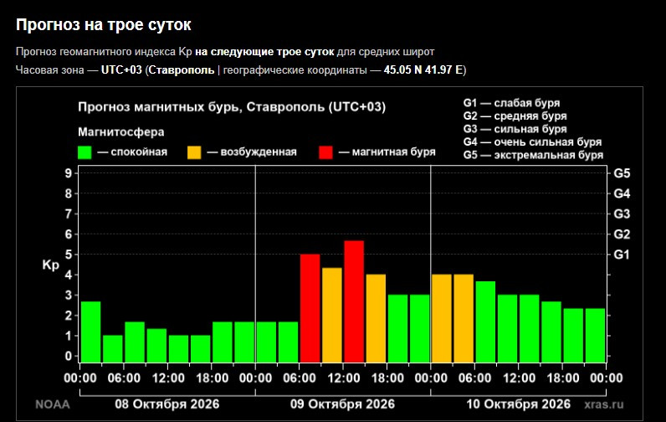The width and height of the screenshot is (666, 422).
Task: Click the heading 'Прогноз на трое суток'
Action: [103, 24]
